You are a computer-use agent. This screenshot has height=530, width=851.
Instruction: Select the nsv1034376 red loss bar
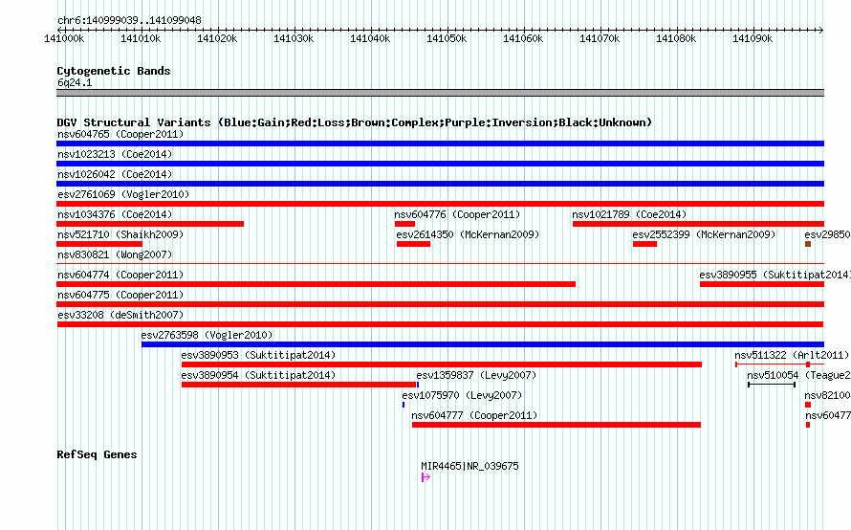point(150,224)
